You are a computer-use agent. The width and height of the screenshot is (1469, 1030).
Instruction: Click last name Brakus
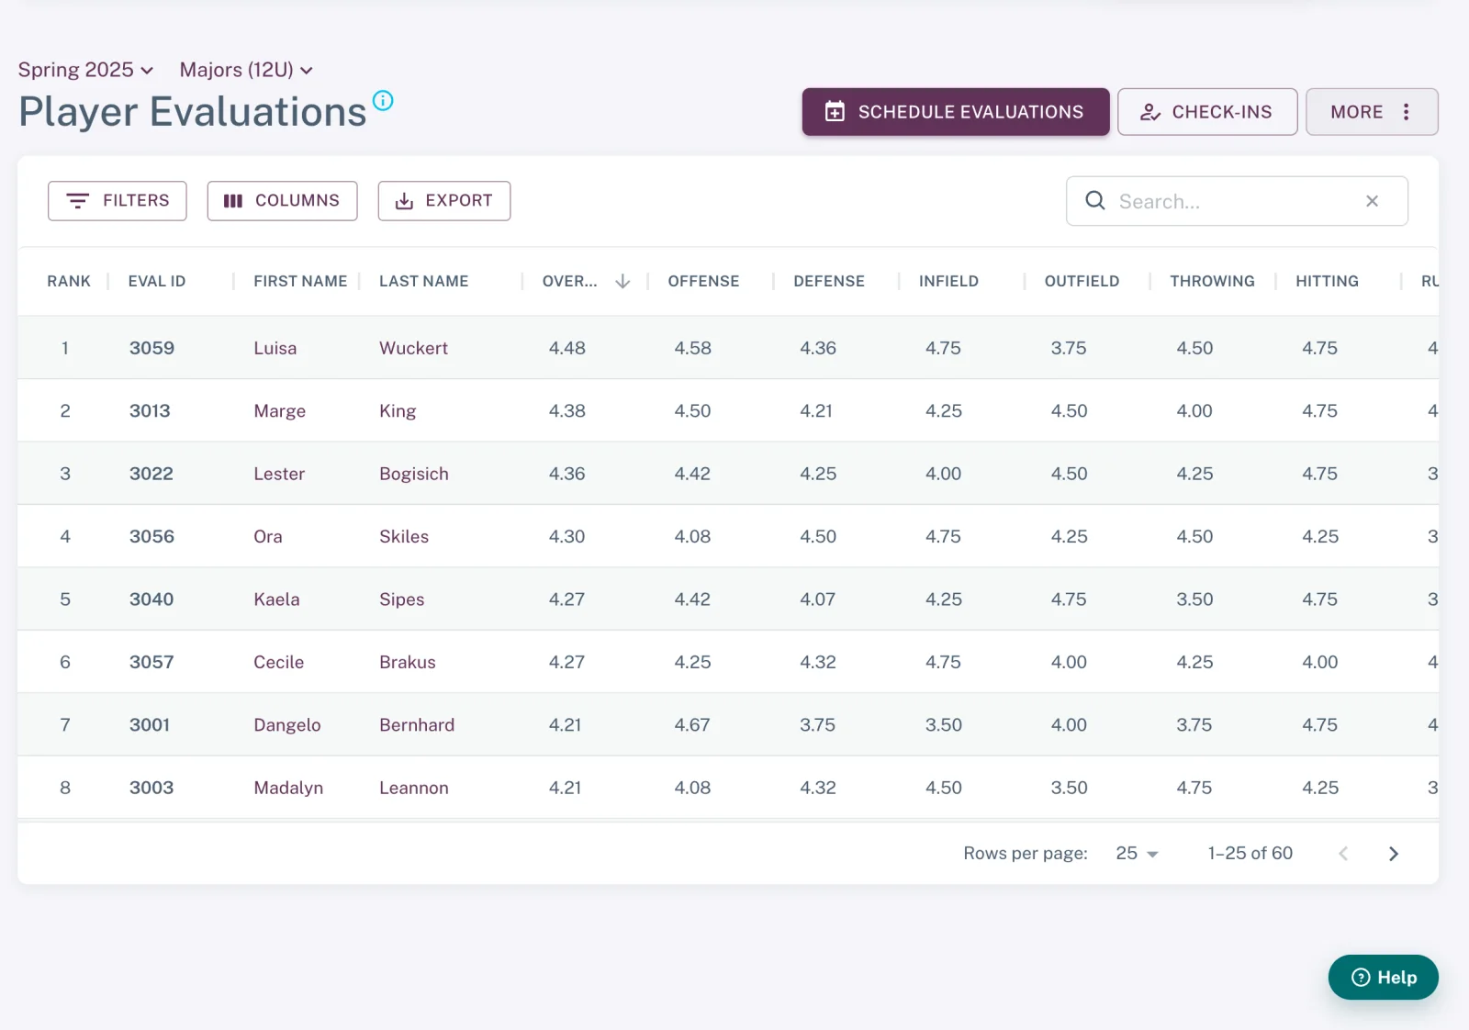[x=408, y=662]
